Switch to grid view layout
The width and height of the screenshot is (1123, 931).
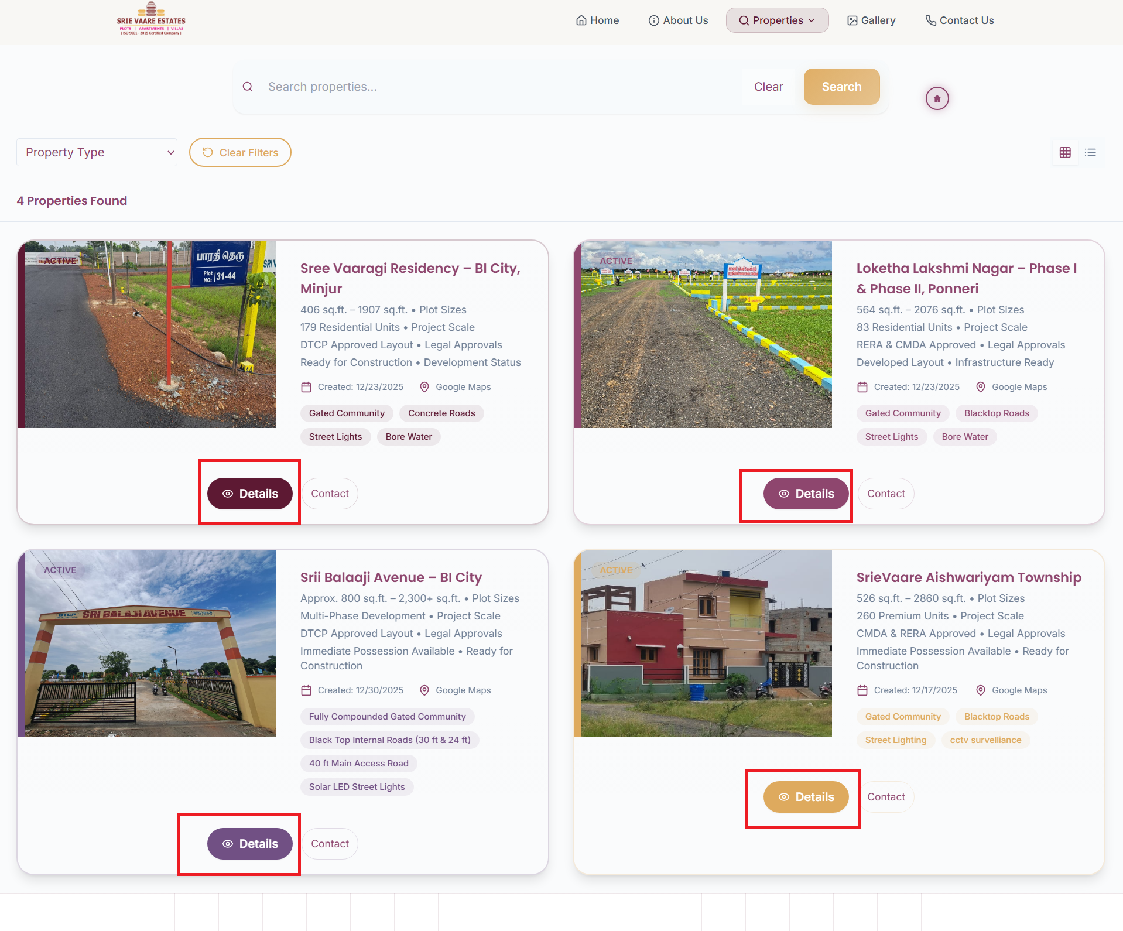click(1065, 152)
